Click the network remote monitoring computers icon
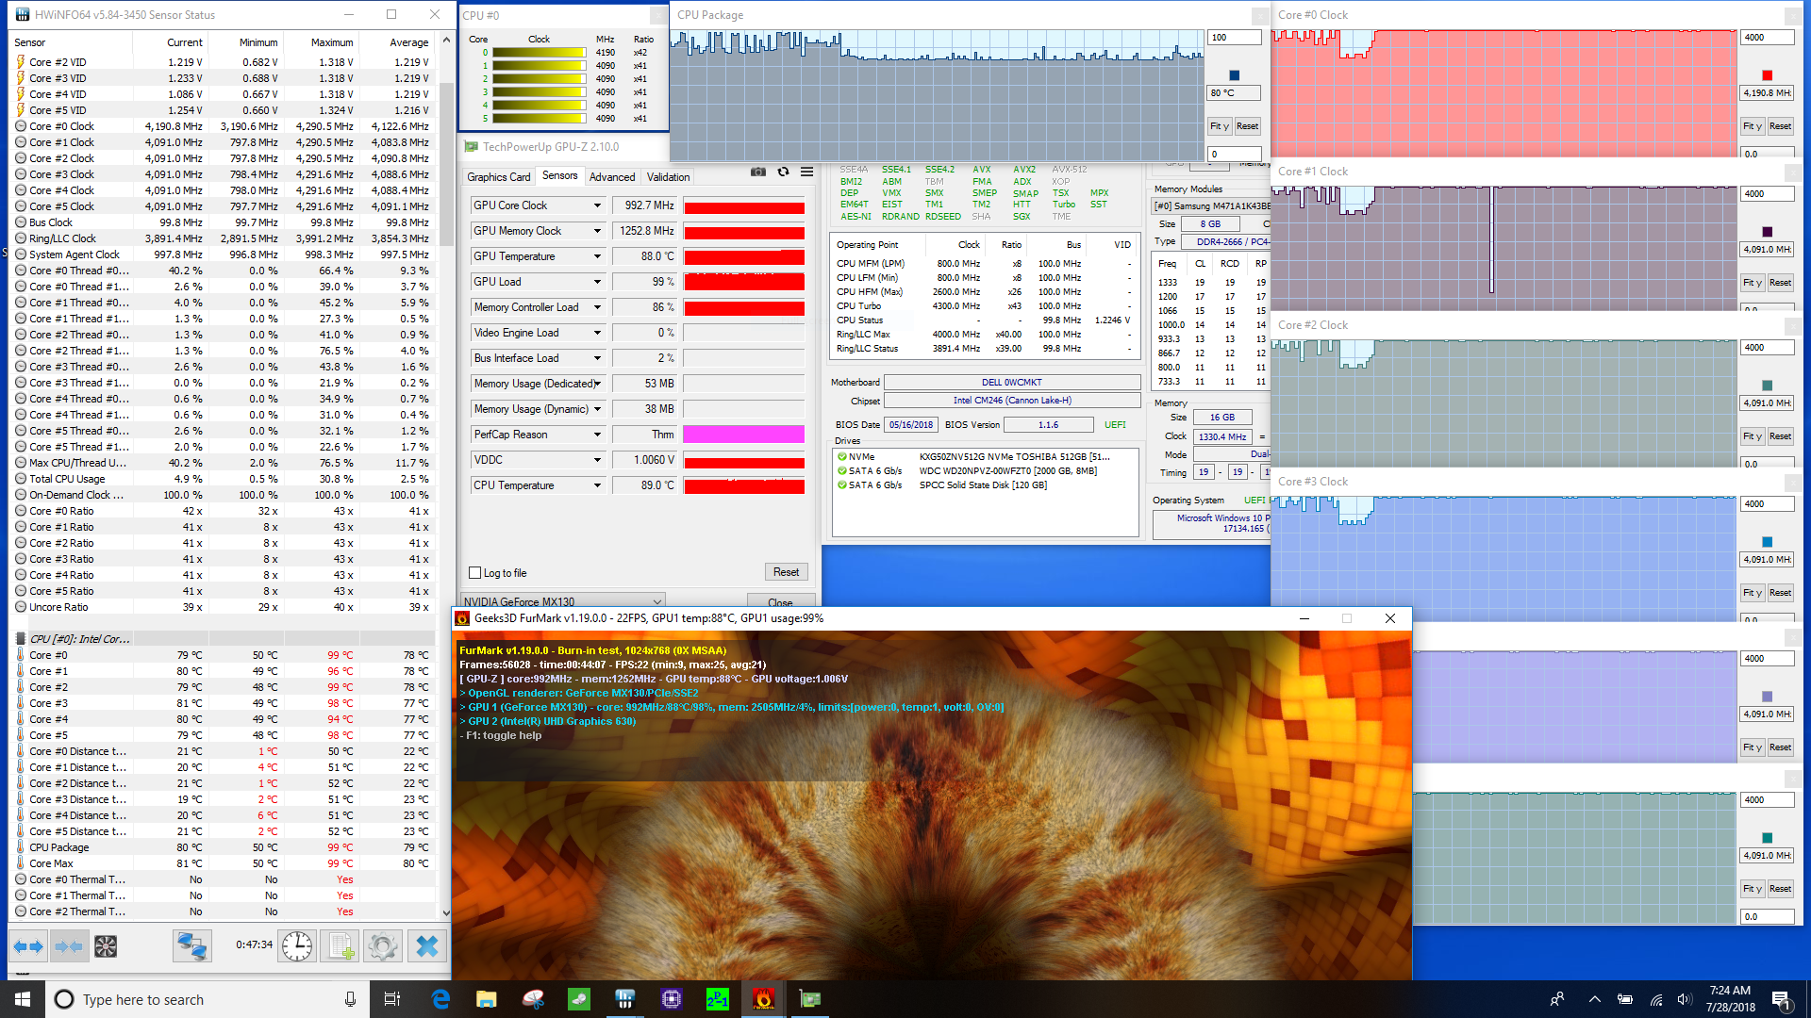 (x=191, y=945)
